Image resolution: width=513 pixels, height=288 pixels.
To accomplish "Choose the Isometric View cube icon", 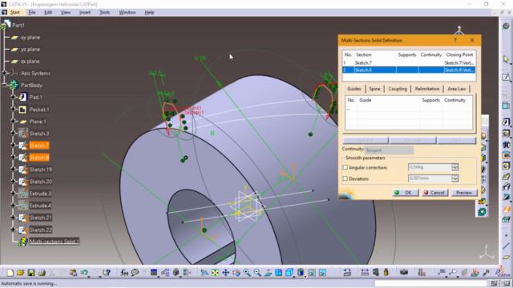I will 289,273.
